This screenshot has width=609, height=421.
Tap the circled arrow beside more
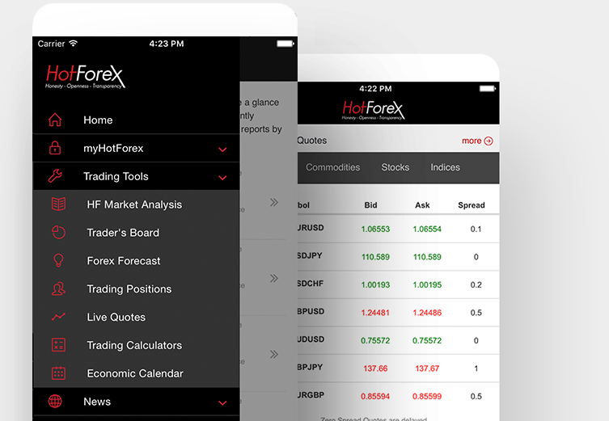click(x=488, y=141)
